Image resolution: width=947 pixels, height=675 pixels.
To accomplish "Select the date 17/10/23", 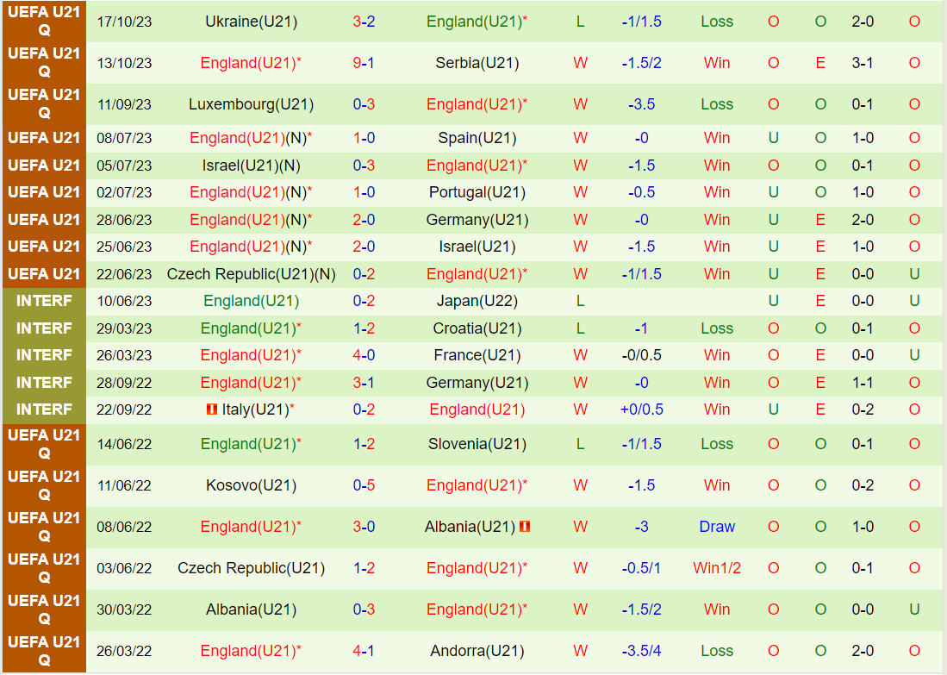I will pyautogui.click(x=124, y=22).
